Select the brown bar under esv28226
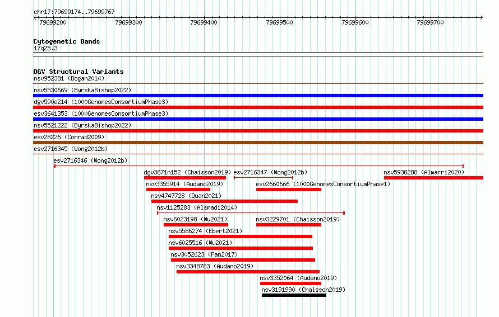 (x=258, y=143)
